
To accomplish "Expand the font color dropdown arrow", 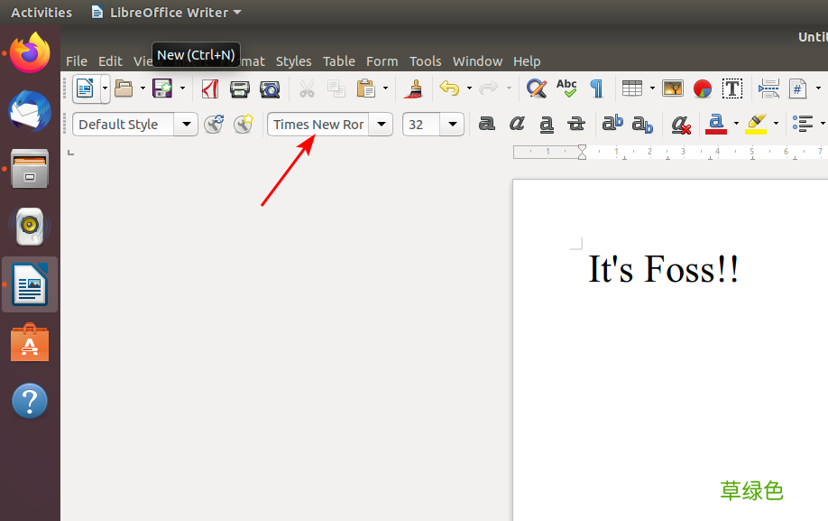I will [736, 124].
